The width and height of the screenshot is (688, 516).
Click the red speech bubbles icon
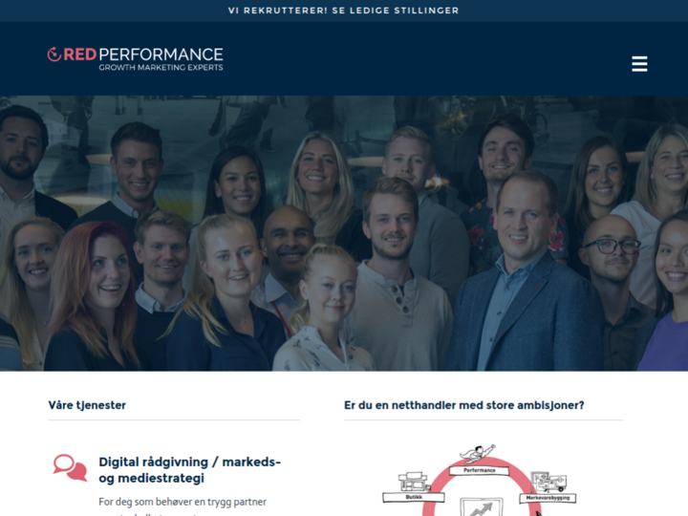click(x=70, y=467)
